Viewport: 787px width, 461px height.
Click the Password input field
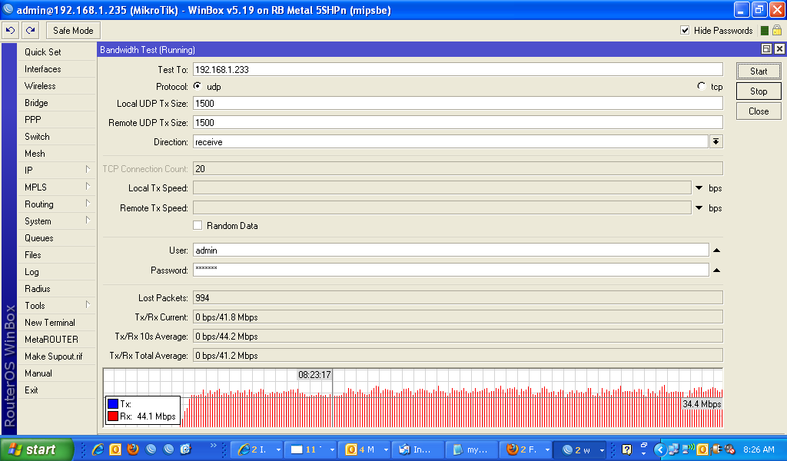(x=450, y=270)
